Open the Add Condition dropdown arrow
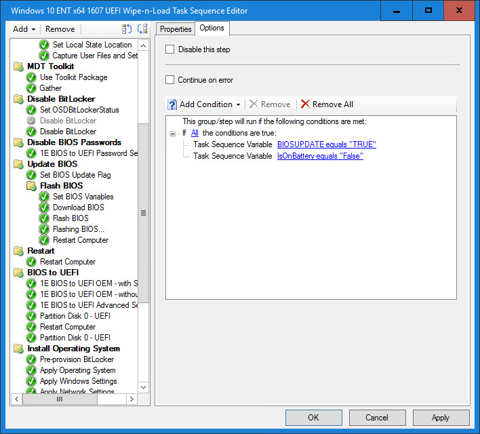This screenshot has width=480, height=434. (x=238, y=105)
